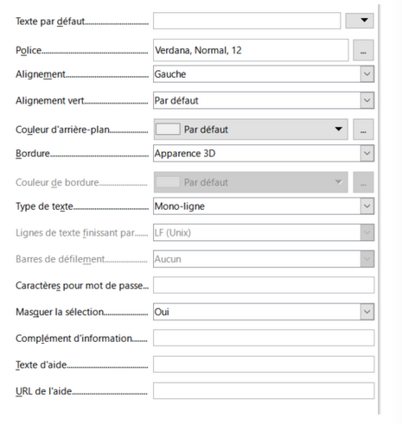The image size is (402, 424).
Task: Open the Masquer la sélection dropdown
Action: tap(367, 312)
